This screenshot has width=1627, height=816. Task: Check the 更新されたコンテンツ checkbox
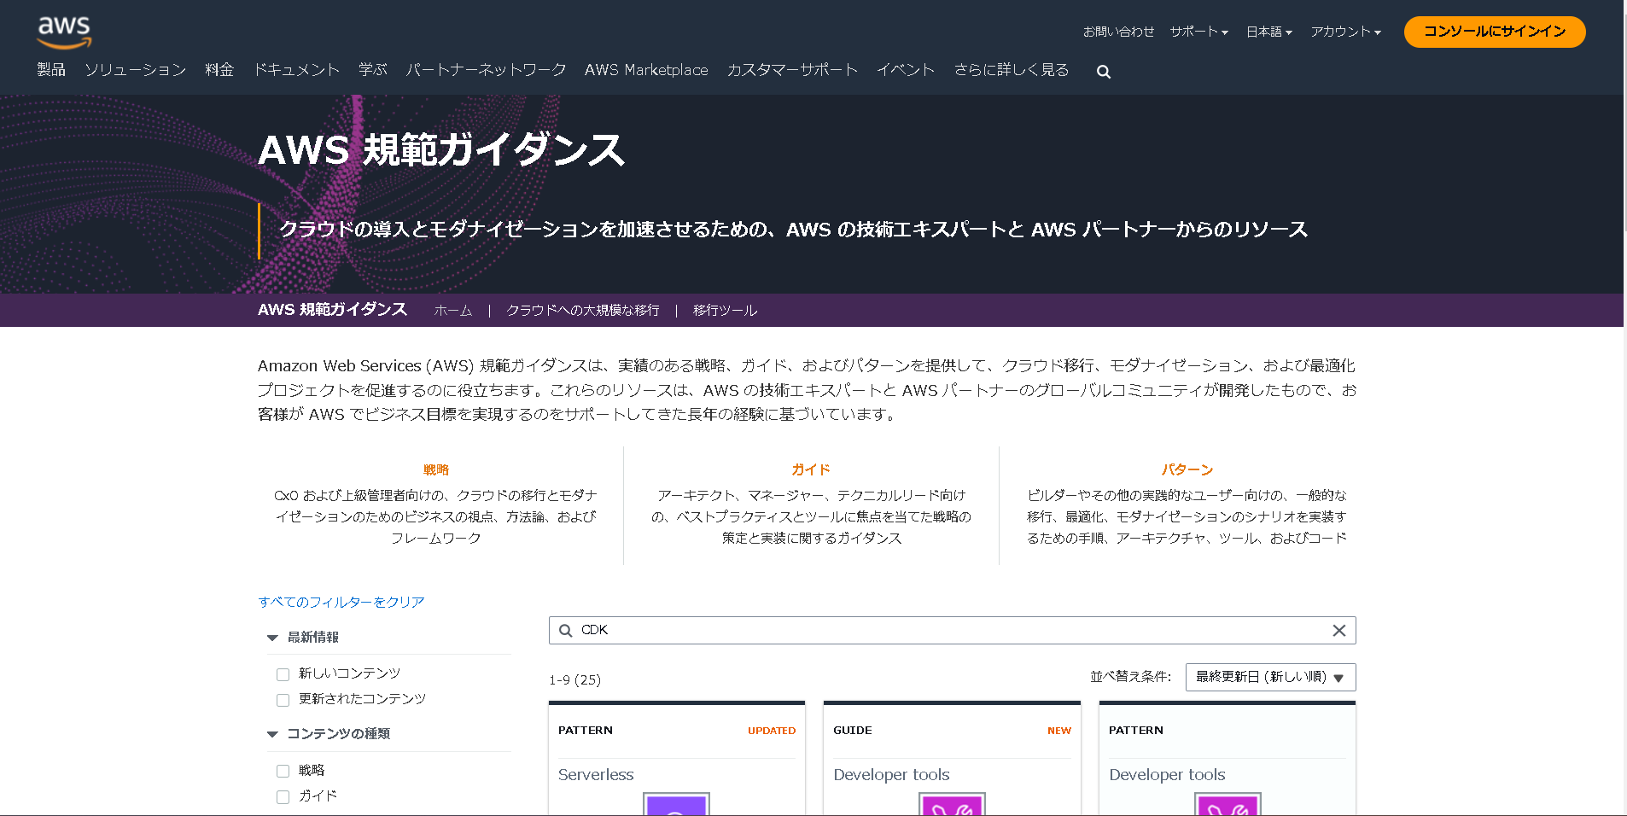(283, 700)
